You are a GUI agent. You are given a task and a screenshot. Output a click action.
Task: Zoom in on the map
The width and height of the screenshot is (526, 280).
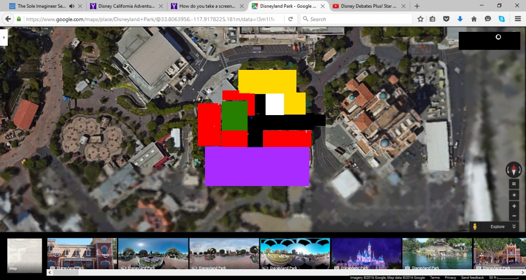click(x=514, y=206)
